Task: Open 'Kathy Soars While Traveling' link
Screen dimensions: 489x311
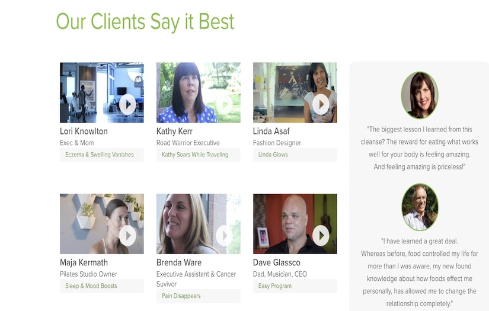Action: click(195, 155)
